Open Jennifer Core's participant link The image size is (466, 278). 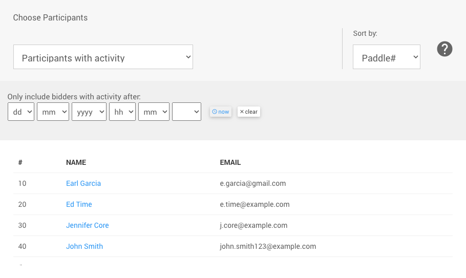coord(88,225)
